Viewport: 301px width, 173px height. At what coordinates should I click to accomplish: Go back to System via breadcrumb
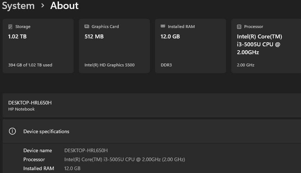18,6
